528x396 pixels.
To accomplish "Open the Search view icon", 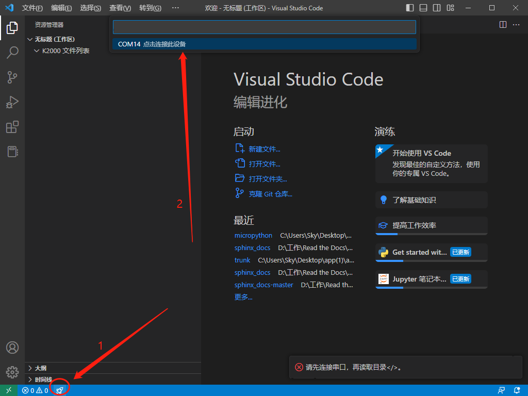I will 12,53.
